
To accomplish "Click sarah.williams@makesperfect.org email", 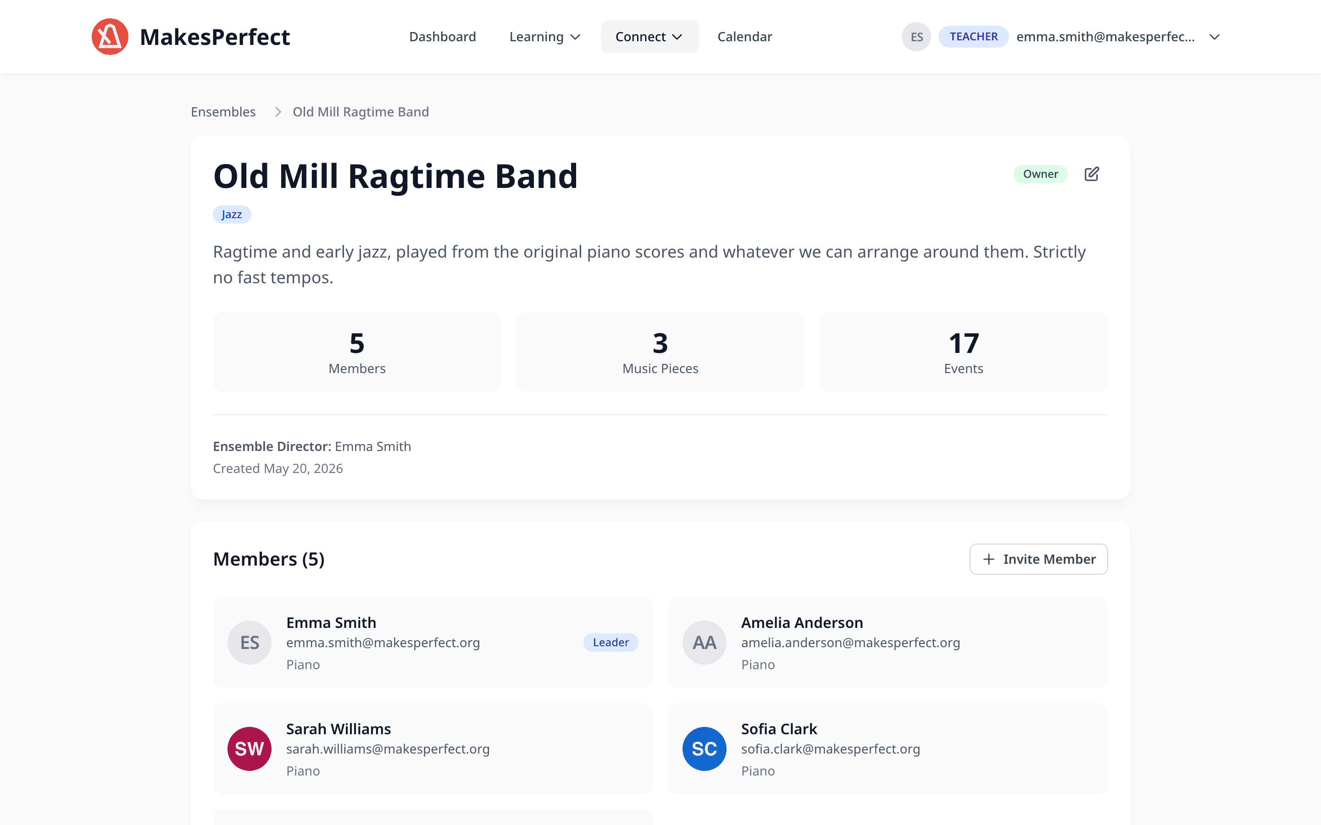I will pyautogui.click(x=388, y=749).
